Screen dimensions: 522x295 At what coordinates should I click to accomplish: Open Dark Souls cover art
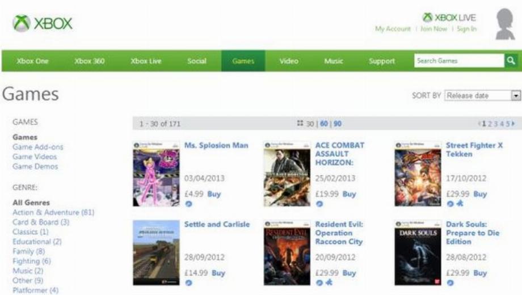[418, 252]
